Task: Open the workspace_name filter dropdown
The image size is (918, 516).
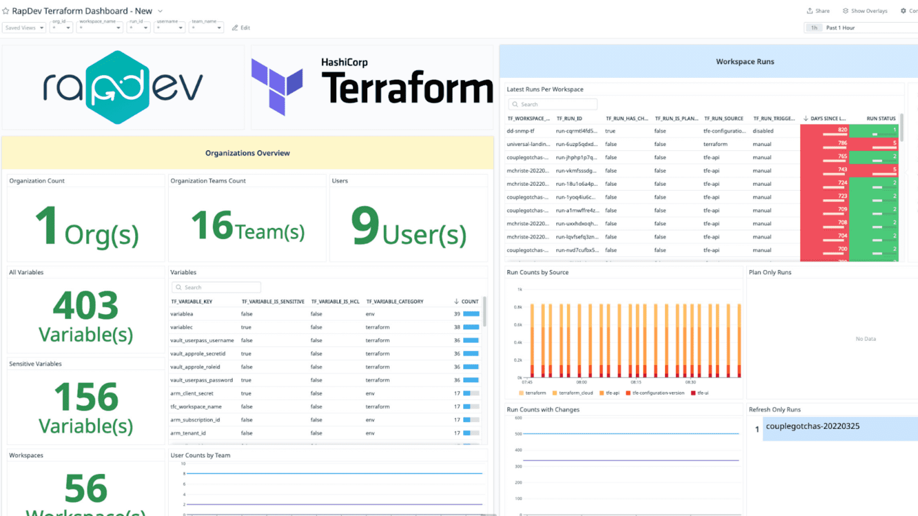Action: [x=100, y=28]
